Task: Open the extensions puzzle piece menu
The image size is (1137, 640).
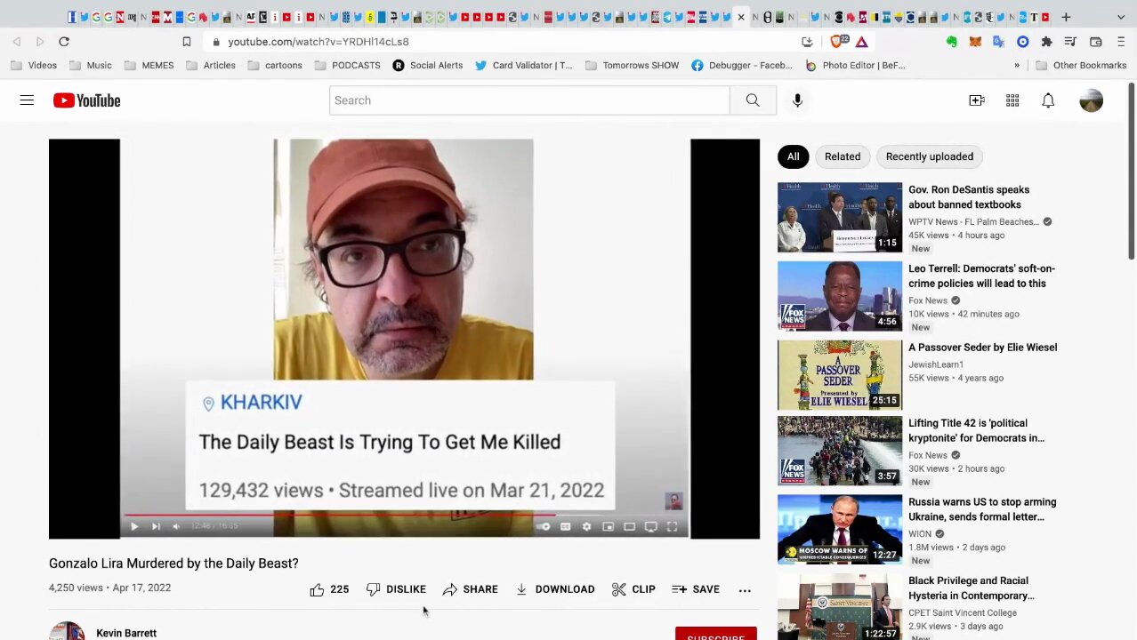Action: [x=1046, y=42]
